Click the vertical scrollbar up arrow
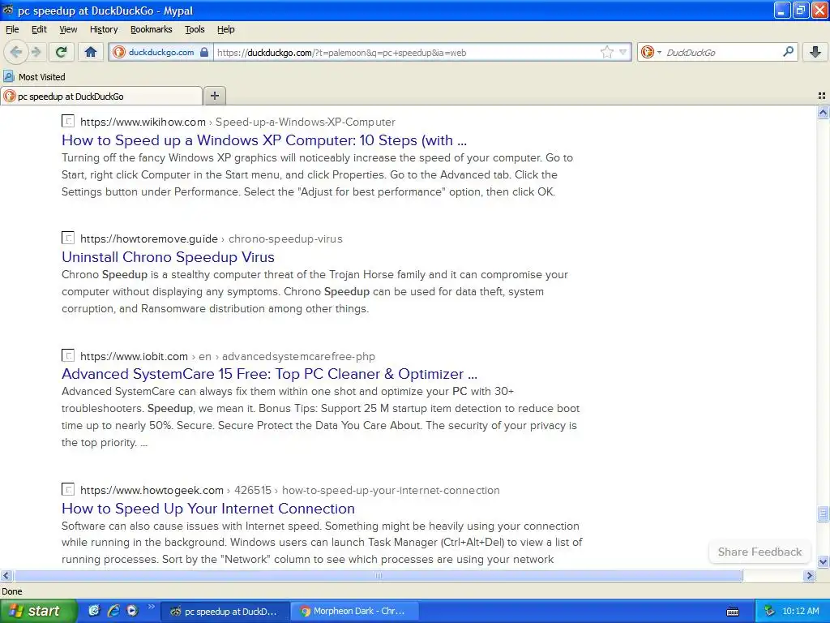830x623 pixels. pos(823,112)
